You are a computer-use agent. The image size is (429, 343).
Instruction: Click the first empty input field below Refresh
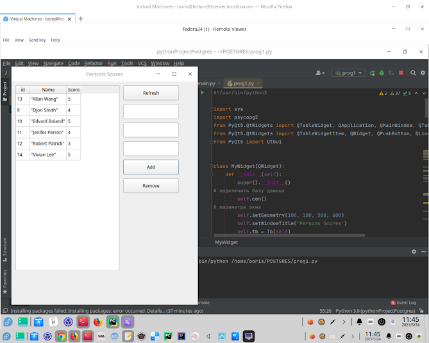151,112
